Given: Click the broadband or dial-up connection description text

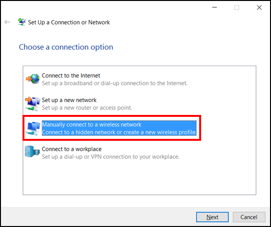Looking at the screenshot, I should click(x=114, y=83).
